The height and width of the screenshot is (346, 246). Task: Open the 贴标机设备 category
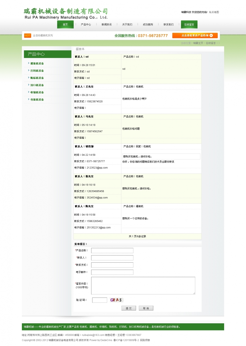[x=37, y=78]
